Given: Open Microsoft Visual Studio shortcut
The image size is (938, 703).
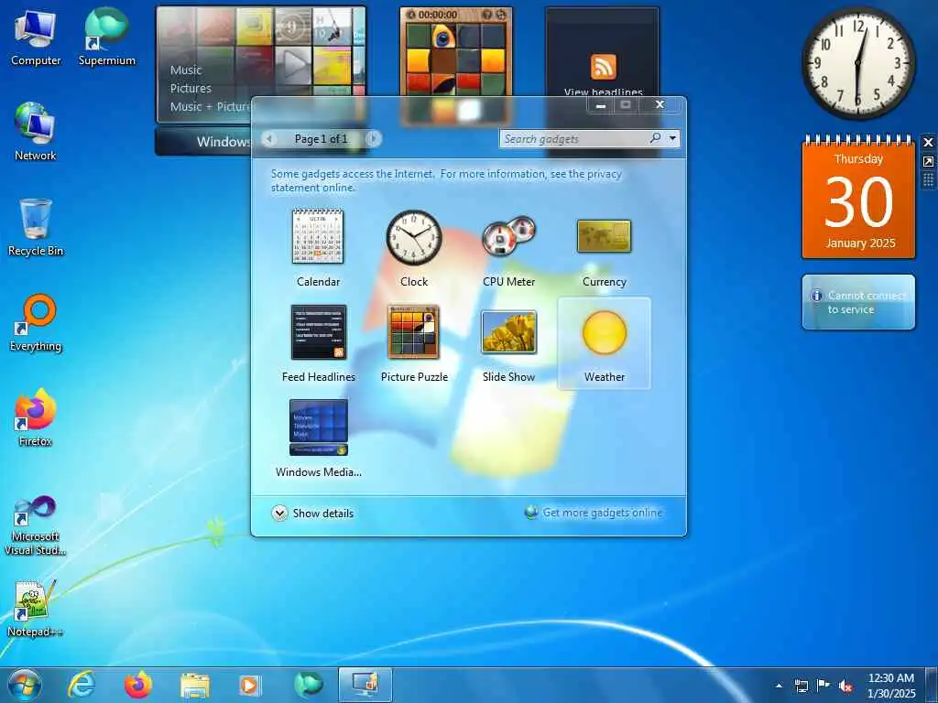Looking at the screenshot, I should click(x=36, y=526).
